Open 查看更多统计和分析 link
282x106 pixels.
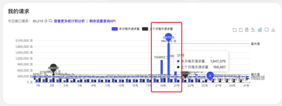(69, 21)
